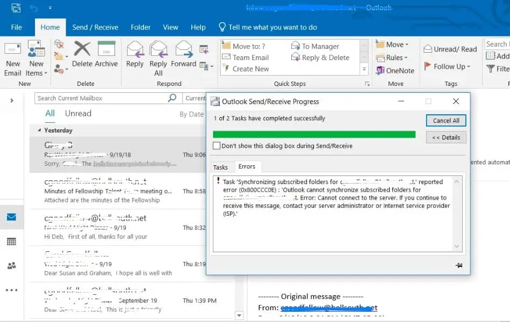Viewport: 510px width, 322px height.
Task: Click the Ignore conversation icon
Action: (59, 45)
